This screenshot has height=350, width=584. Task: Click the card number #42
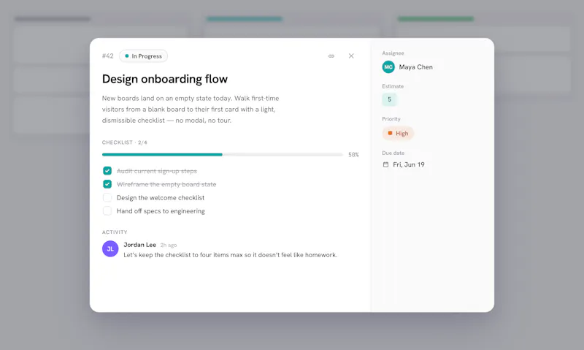(x=107, y=56)
